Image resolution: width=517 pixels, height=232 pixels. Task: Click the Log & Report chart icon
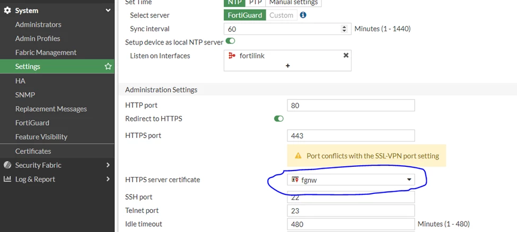(7, 179)
